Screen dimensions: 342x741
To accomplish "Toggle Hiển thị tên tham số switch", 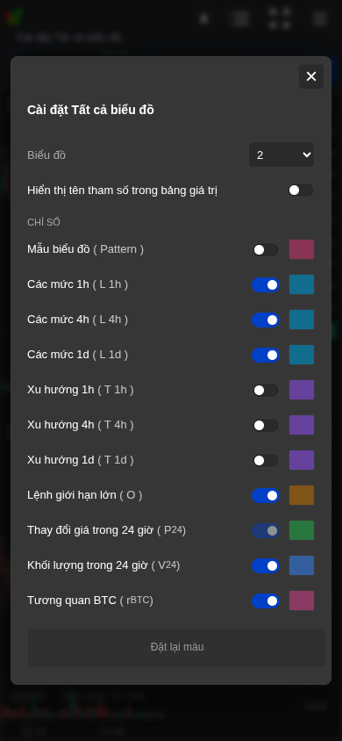I will (301, 190).
